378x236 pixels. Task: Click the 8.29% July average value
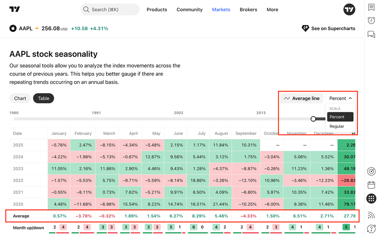coord(199,216)
